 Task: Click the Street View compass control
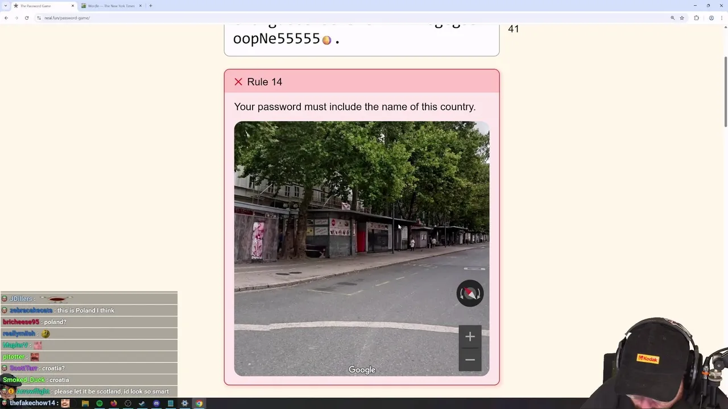click(x=470, y=293)
